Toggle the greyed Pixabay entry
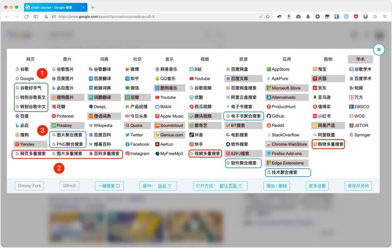This screenshot has height=248, width=392. click(67, 125)
